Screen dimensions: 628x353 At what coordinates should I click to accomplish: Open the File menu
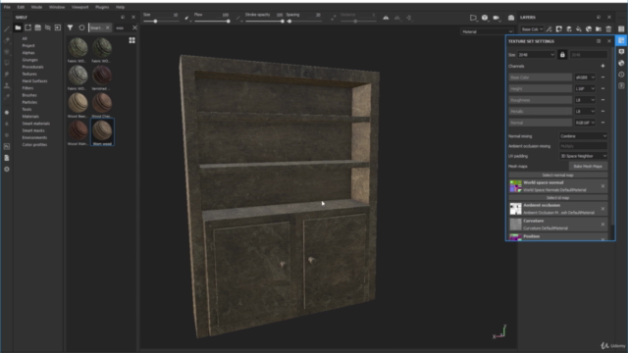coord(7,7)
